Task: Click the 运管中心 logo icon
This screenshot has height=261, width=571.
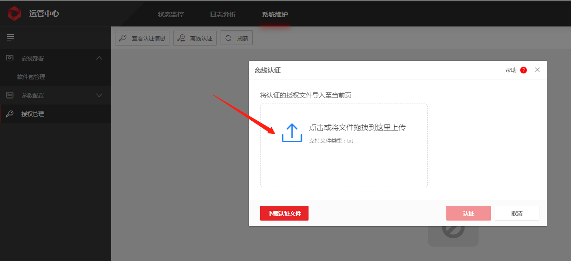Action: (x=14, y=13)
